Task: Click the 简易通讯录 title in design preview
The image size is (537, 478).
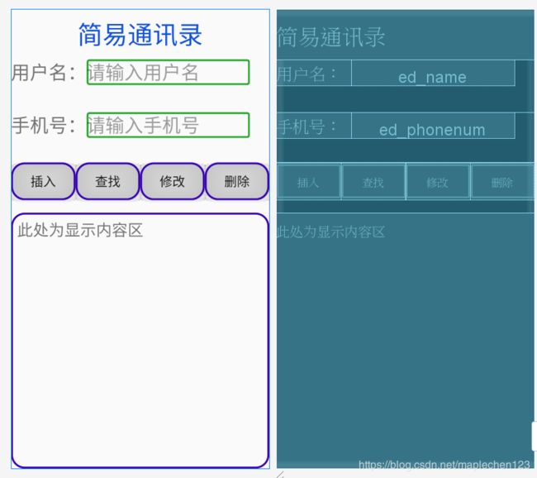Action: point(140,36)
